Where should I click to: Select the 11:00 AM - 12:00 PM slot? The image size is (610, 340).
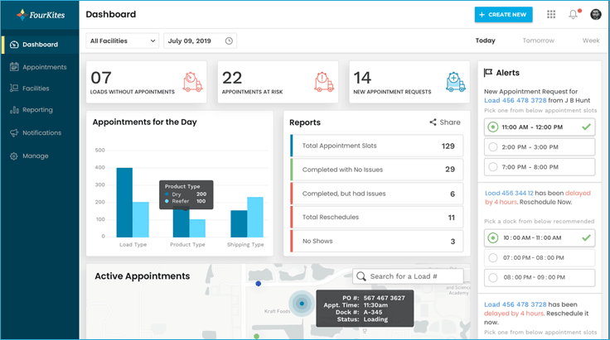pyautogui.click(x=539, y=127)
